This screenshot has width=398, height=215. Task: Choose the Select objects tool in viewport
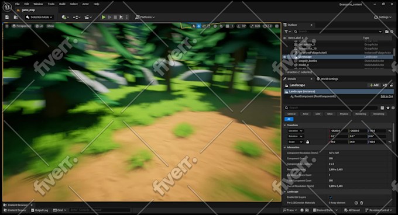(x=194, y=26)
